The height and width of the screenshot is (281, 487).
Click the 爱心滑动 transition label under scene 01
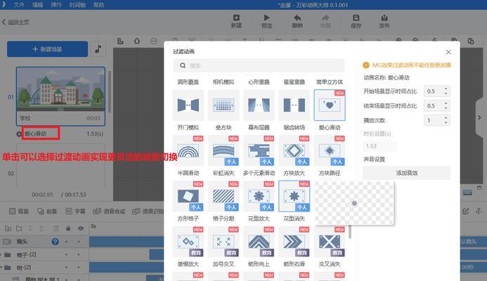coord(35,133)
